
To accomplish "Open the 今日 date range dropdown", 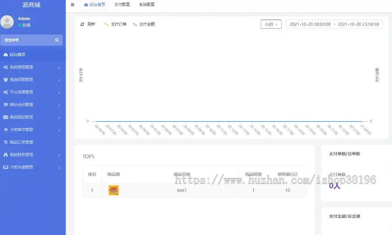I will tap(271, 24).
